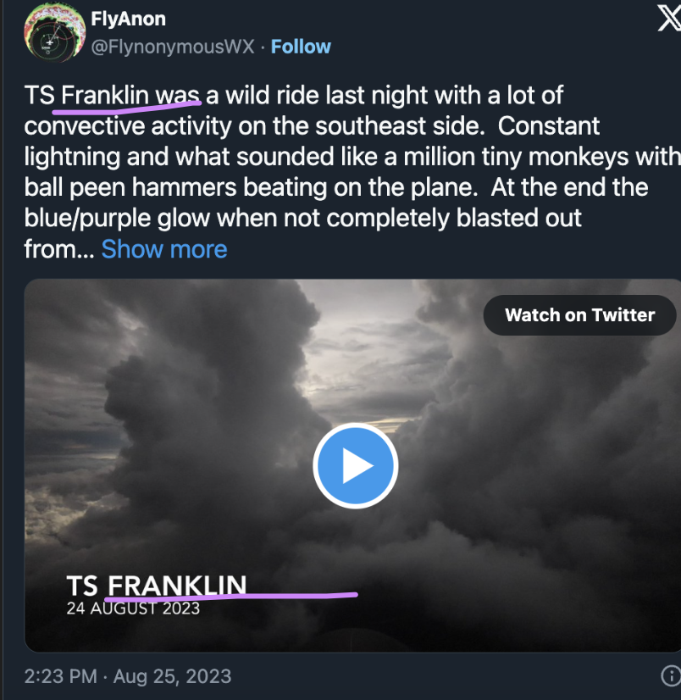The width and height of the screenshot is (681, 700).
Task: Click the X logo icon
Action: [x=669, y=19]
